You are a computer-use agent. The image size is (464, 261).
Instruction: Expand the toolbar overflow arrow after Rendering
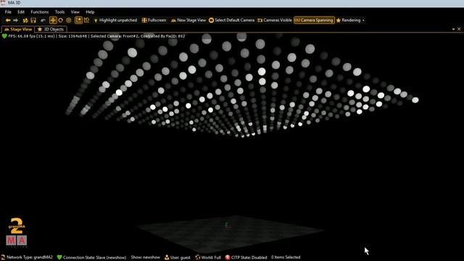coord(363,20)
